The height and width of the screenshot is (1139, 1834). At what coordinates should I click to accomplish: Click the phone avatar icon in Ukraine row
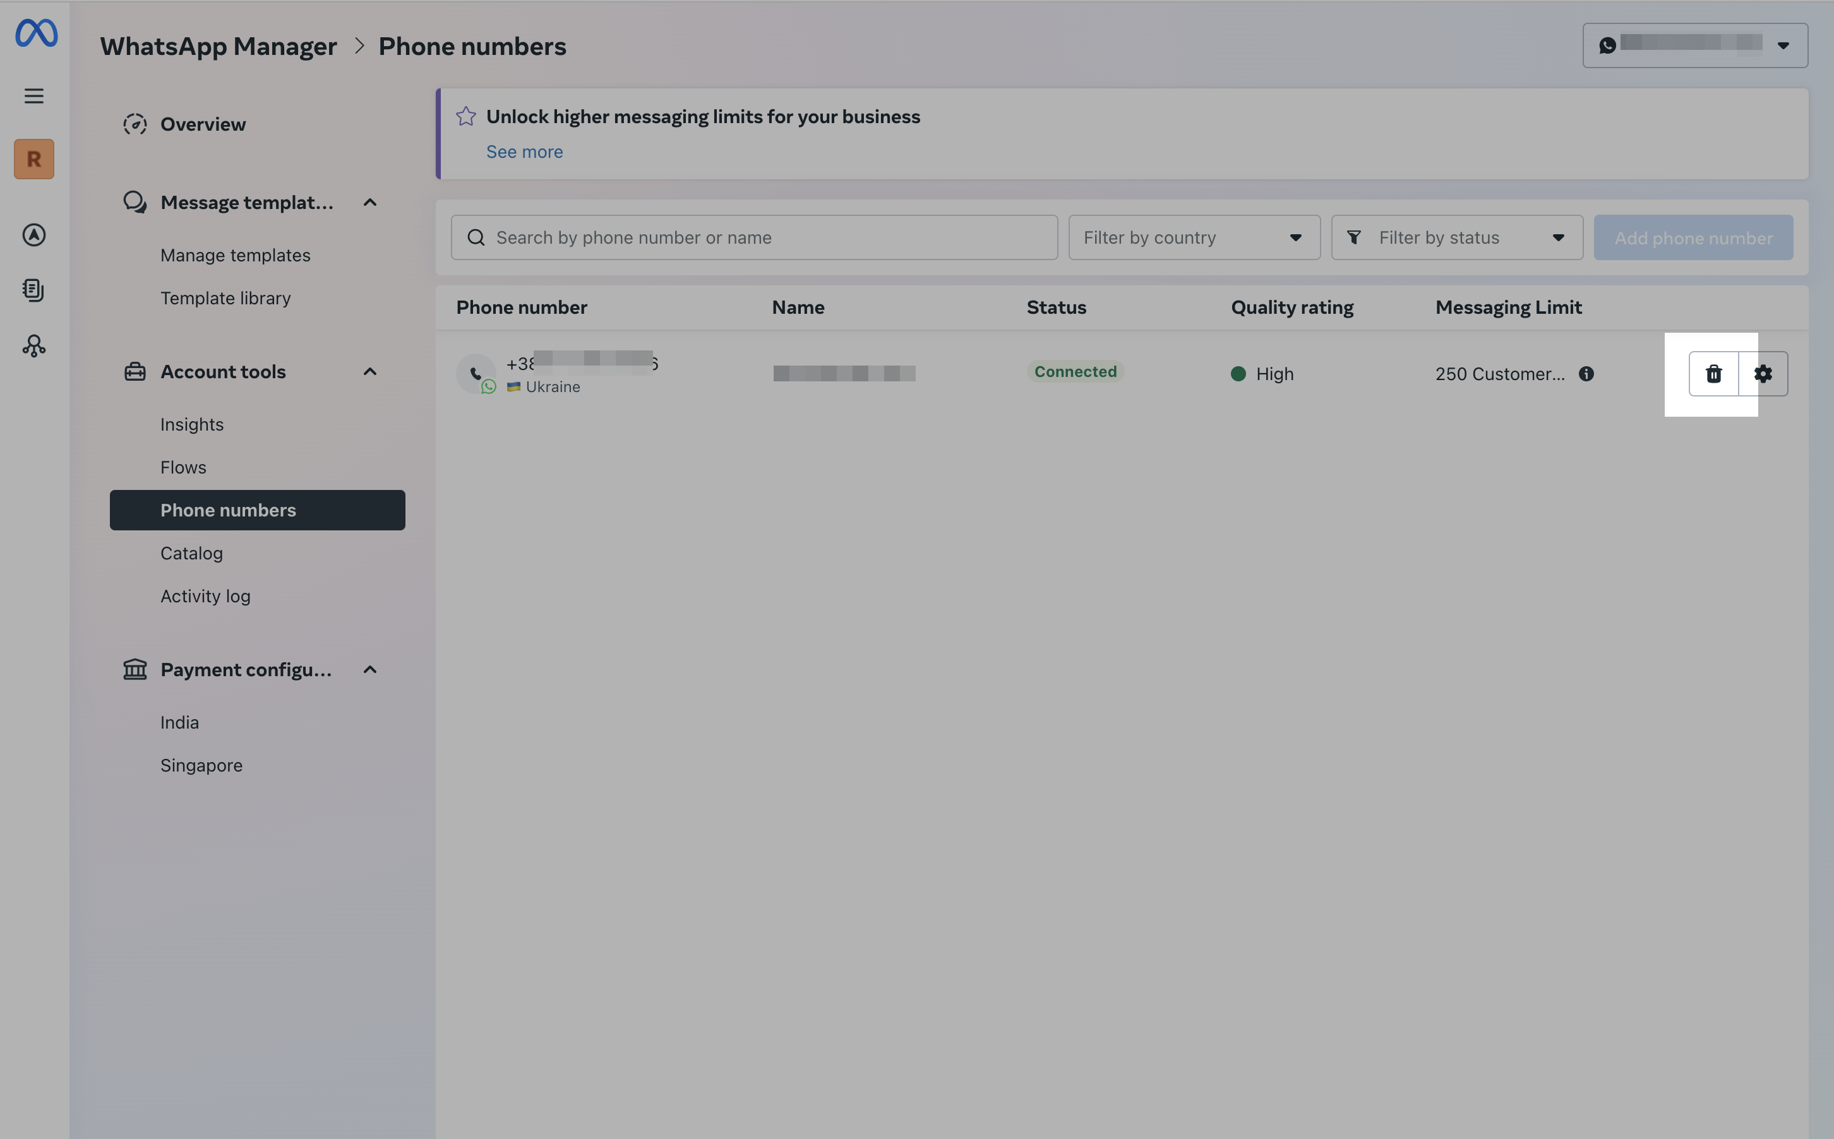click(476, 374)
